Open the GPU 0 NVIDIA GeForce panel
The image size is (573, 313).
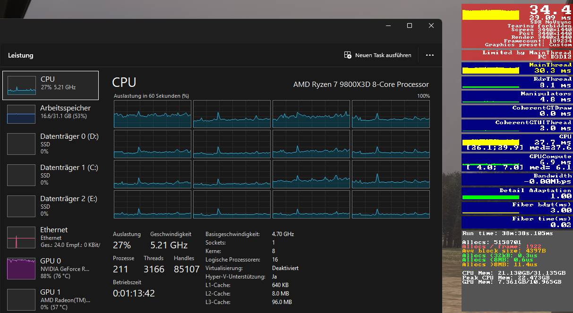(x=51, y=268)
